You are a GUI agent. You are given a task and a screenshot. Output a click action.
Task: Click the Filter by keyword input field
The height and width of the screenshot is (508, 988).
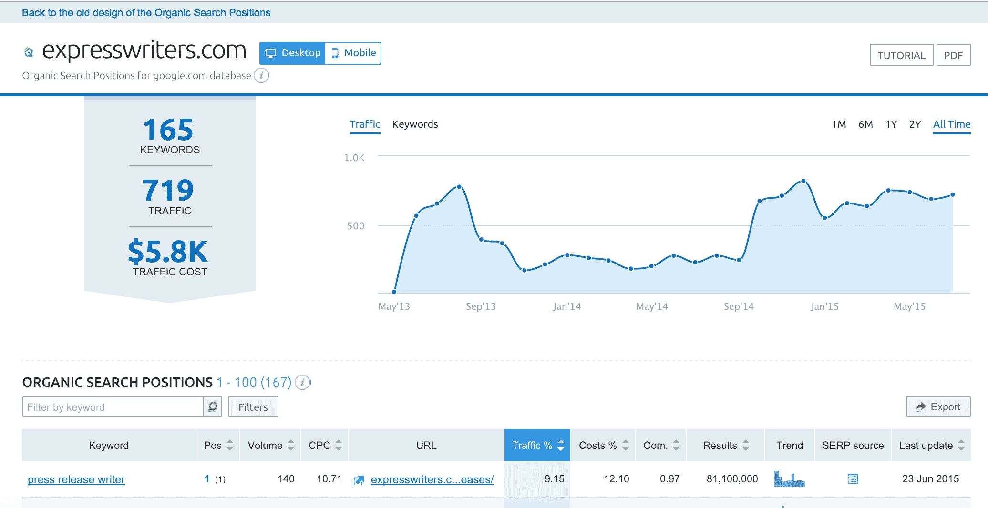[113, 407]
